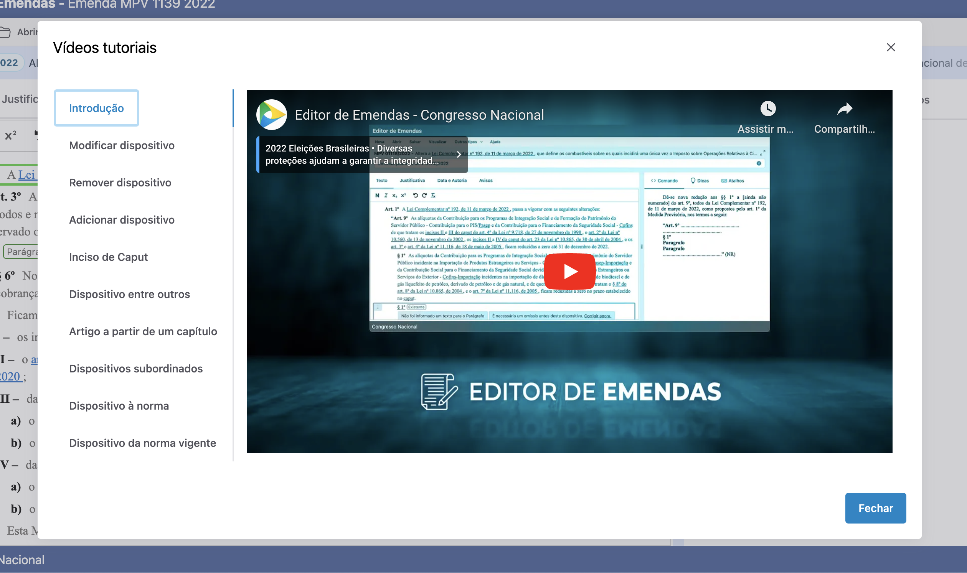
Task: Click "Assistir m..." to save for later
Action: [766, 129]
